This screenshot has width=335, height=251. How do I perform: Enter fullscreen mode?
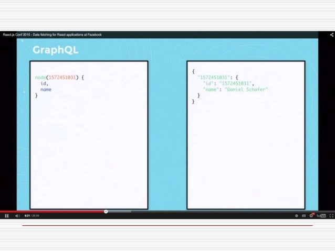(x=331, y=216)
